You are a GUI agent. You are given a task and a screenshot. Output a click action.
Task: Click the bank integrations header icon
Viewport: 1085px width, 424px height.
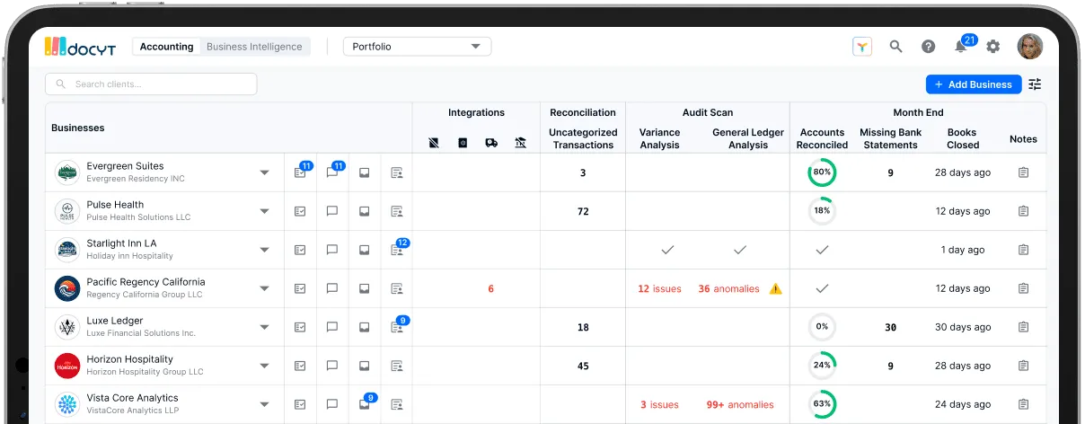(520, 142)
